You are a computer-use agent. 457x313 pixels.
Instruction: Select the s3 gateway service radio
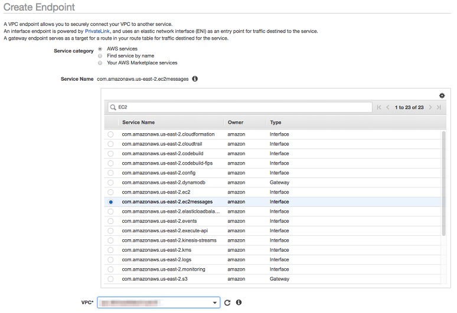110,279
